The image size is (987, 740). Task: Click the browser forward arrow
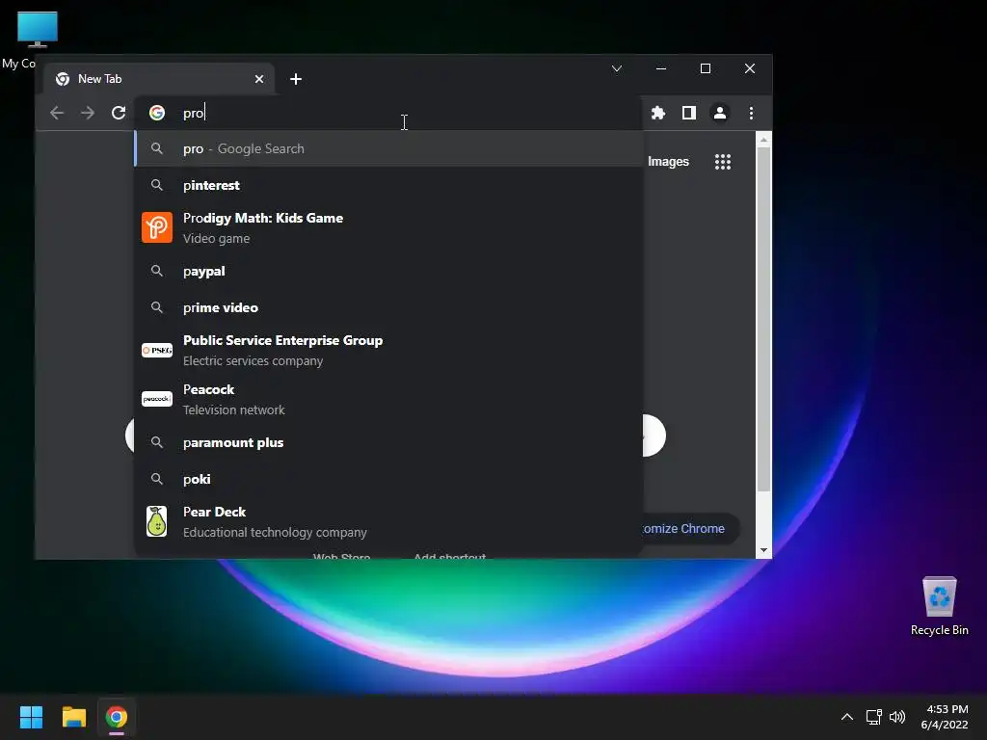click(88, 114)
